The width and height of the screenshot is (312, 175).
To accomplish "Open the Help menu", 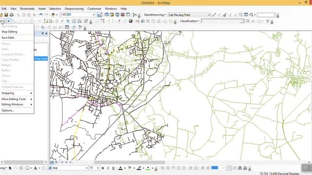I will [x=123, y=9].
